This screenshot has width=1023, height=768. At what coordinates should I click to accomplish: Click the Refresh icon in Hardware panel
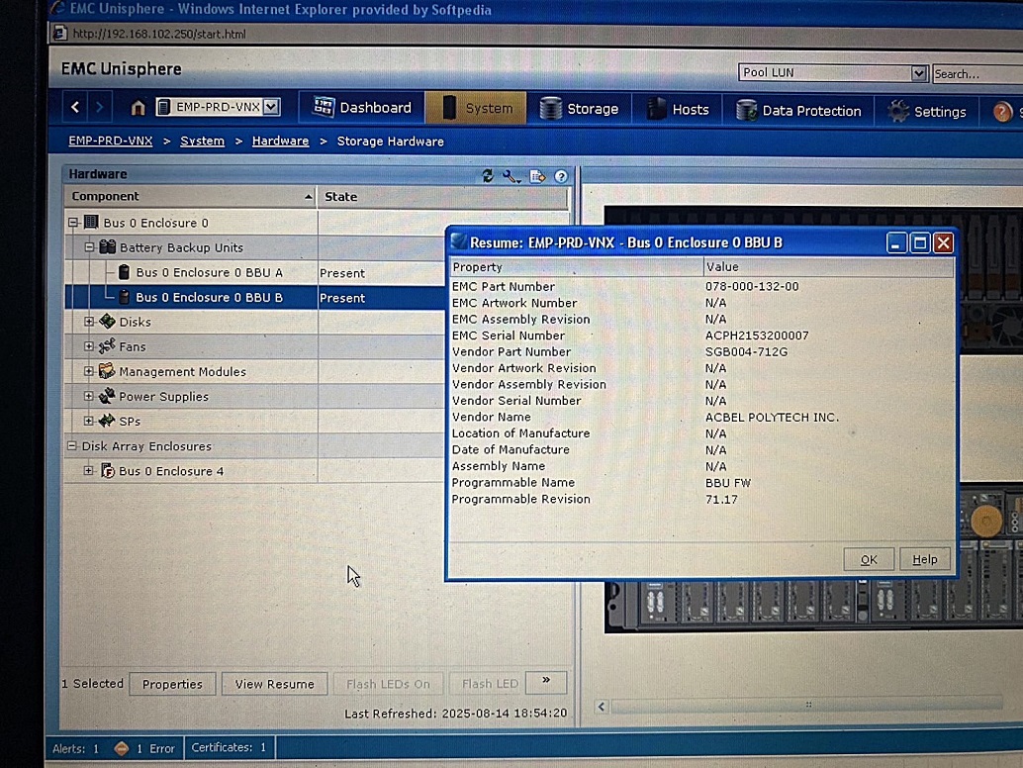487,176
